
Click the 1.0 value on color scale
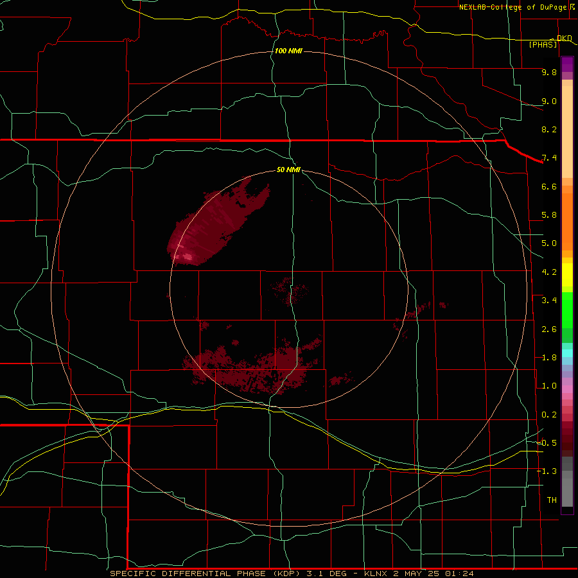[549, 386]
